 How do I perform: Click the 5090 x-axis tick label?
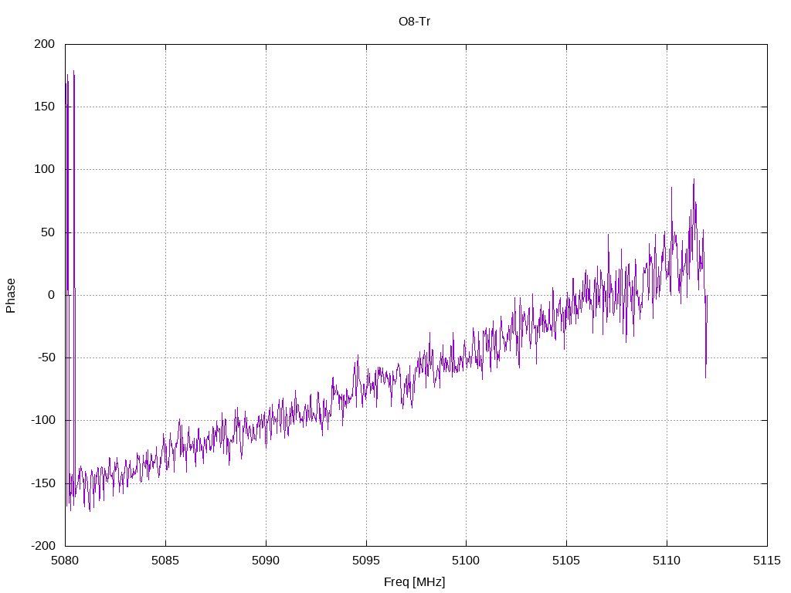266,561
